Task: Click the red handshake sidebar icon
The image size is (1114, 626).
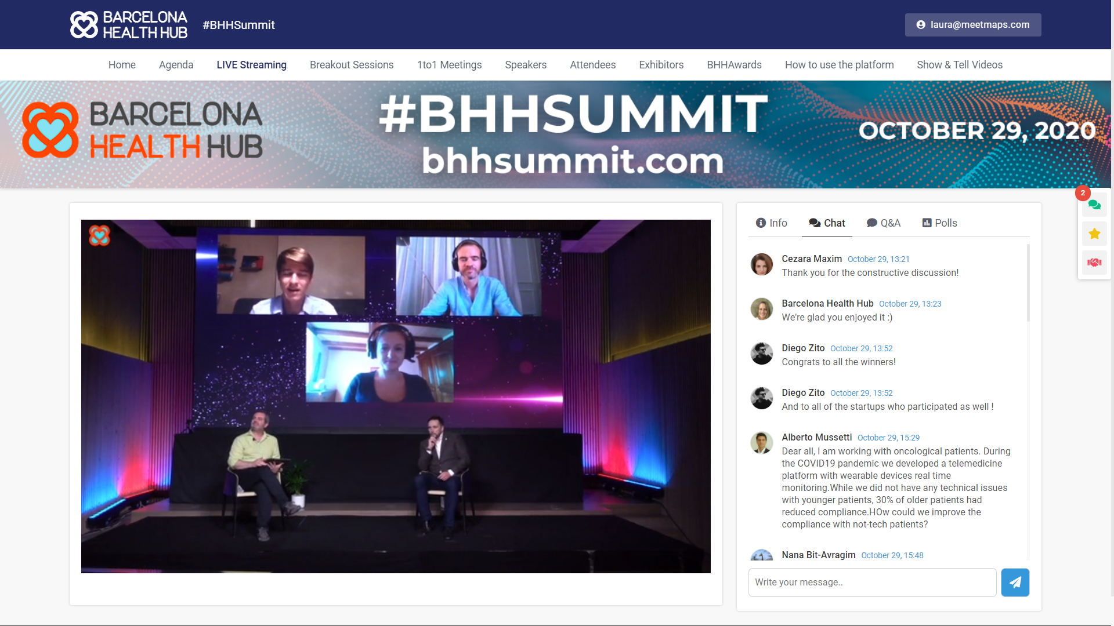Action: 1094,263
